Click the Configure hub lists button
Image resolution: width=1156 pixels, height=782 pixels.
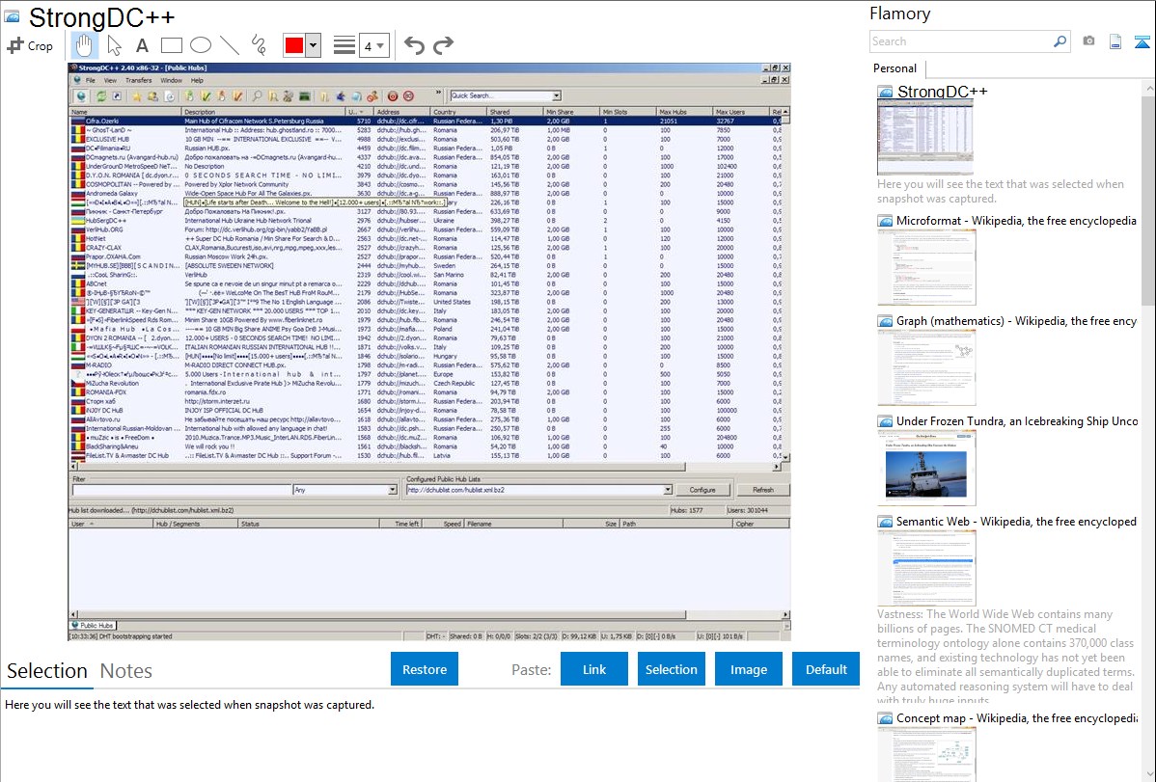click(x=702, y=490)
